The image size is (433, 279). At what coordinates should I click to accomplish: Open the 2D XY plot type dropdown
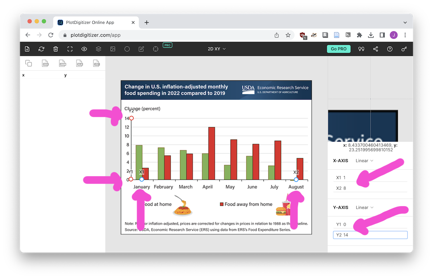point(217,49)
